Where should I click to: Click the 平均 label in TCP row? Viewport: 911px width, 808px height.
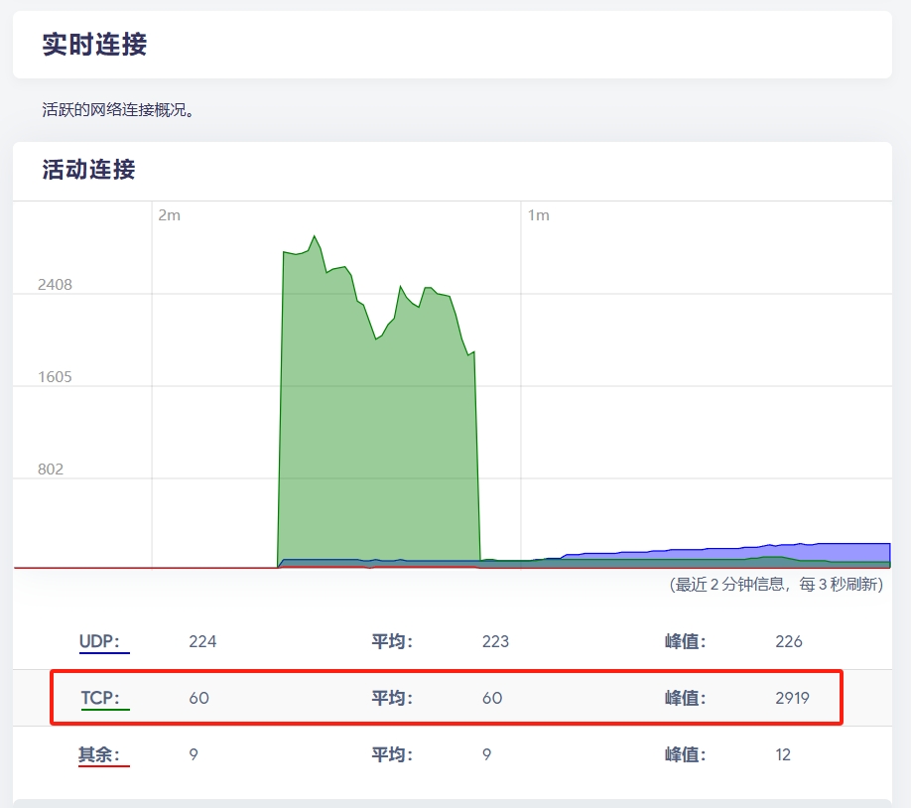point(392,698)
